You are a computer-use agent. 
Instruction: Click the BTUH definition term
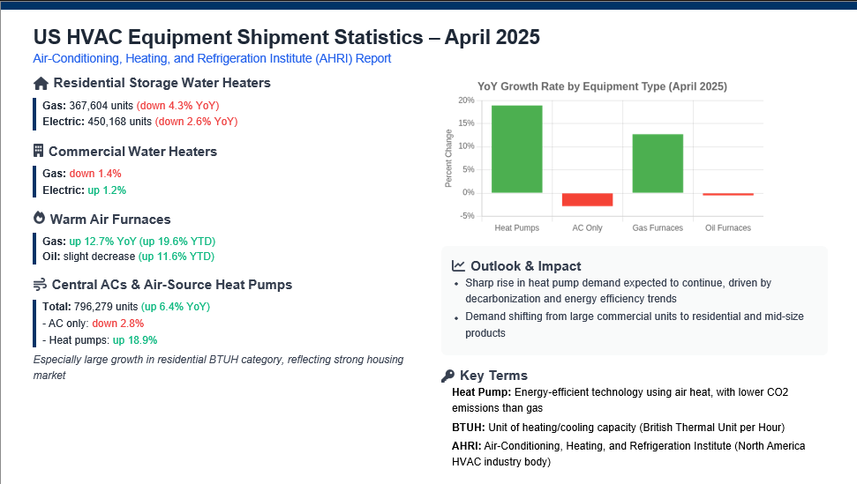click(x=469, y=428)
